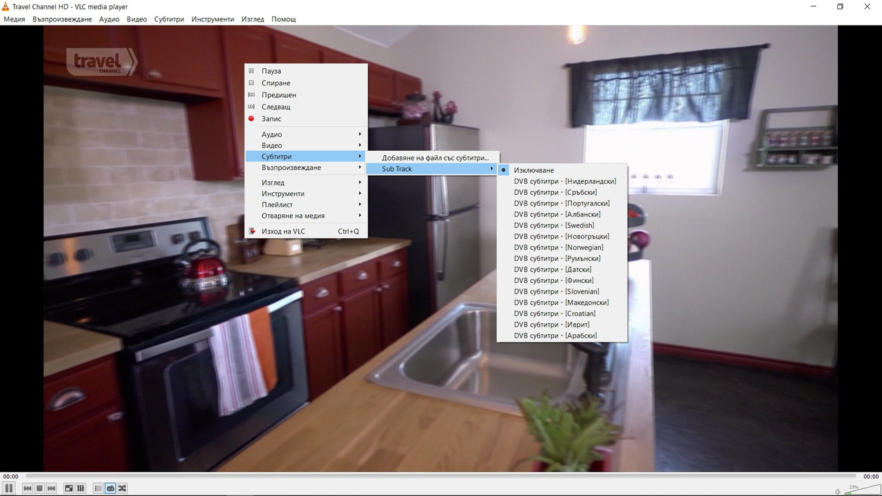
Task: Select Пауза in the context menu
Action: click(306, 71)
